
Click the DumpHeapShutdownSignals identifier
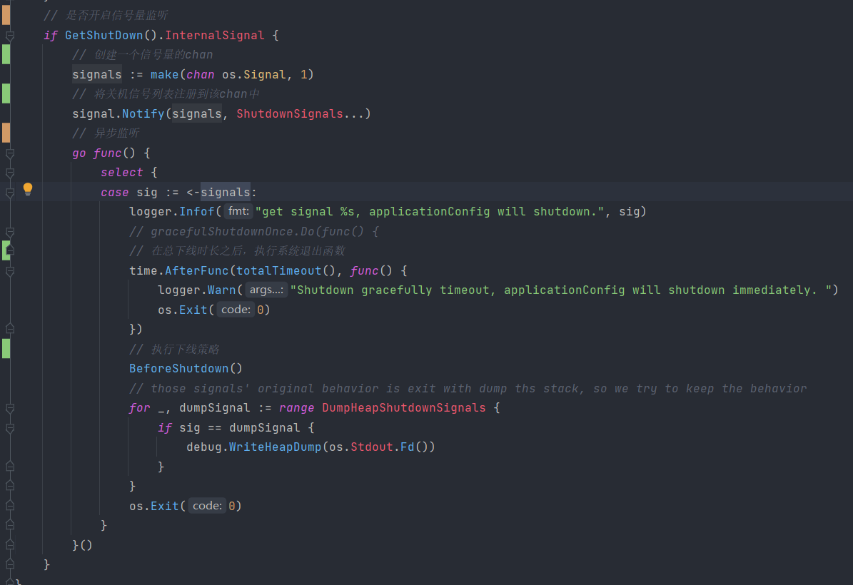click(x=403, y=408)
